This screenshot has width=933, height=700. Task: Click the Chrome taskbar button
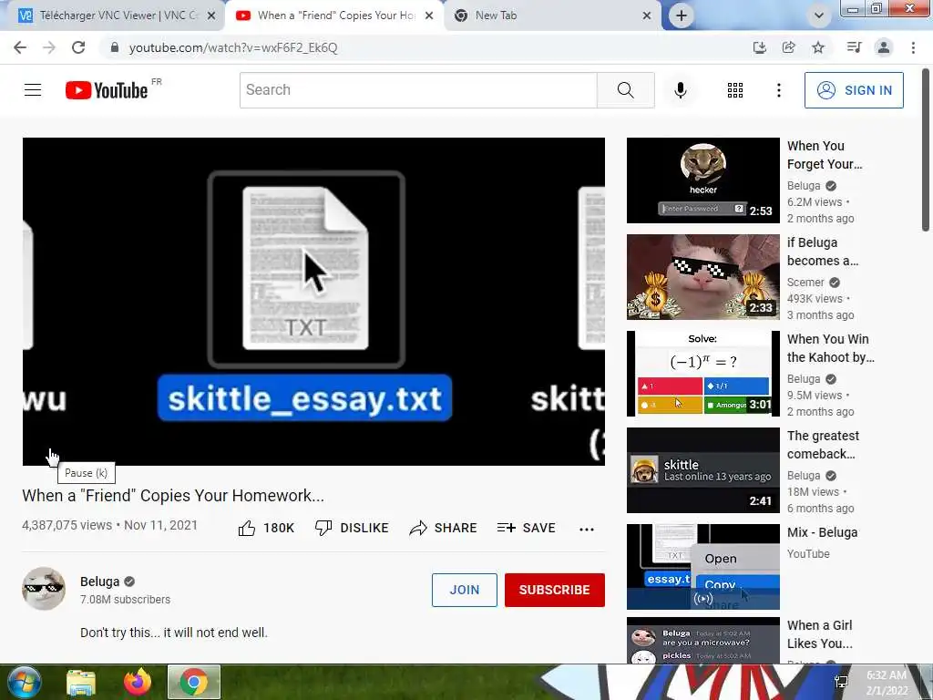pos(194,682)
